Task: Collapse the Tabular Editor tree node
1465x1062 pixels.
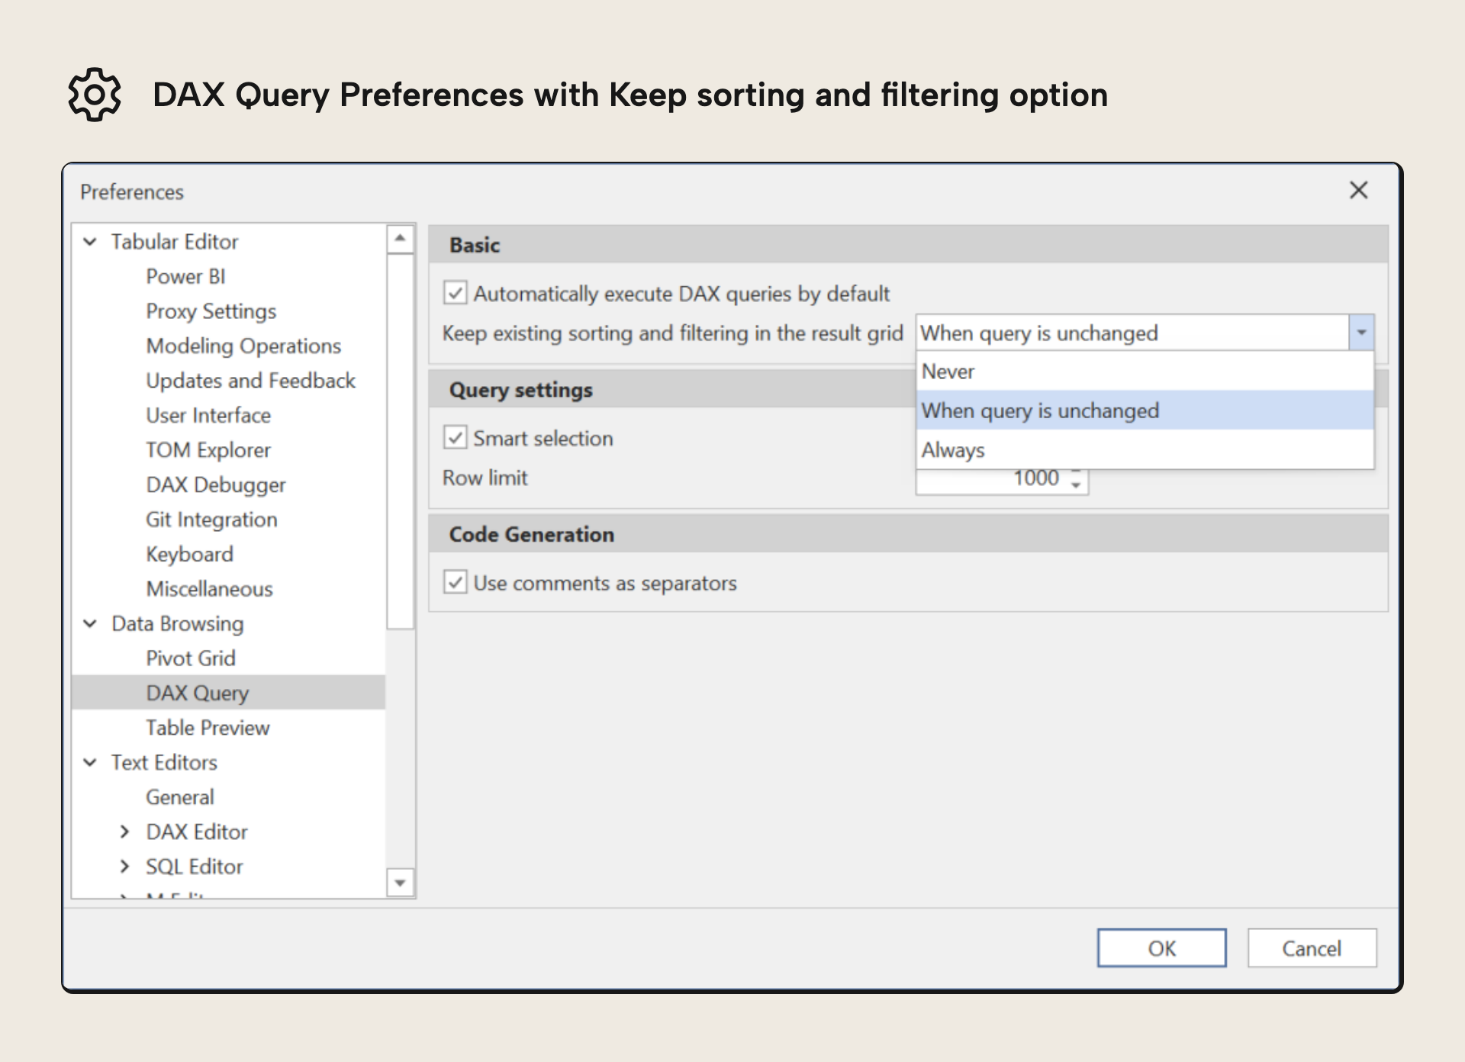Action: pos(90,242)
